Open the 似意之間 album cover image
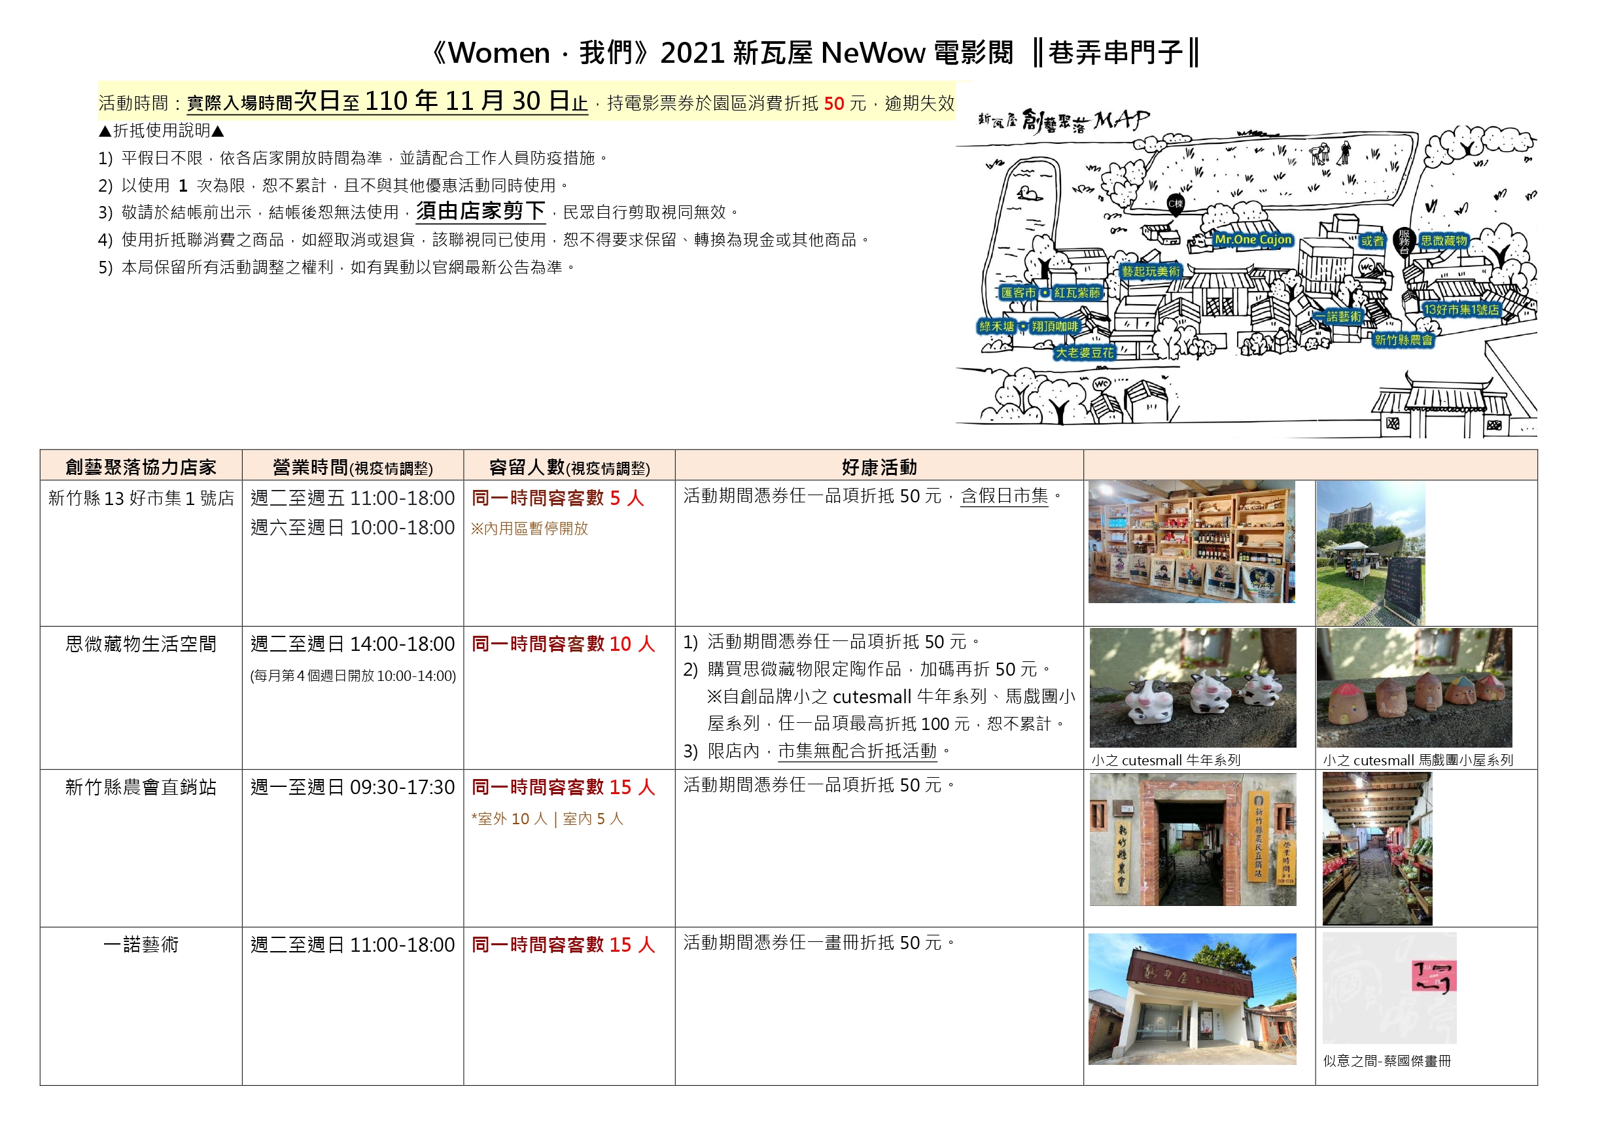The height and width of the screenshot is (1148, 1623). [x=1389, y=988]
